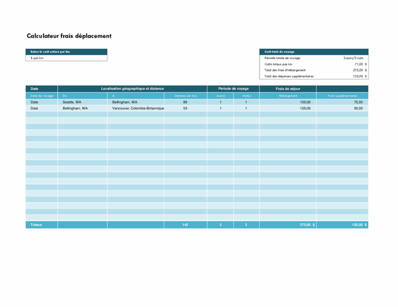This screenshot has height=307, width=398.
Task: Select 'Total des dépenses supplémentaires' value 125,00
Action: coord(356,76)
